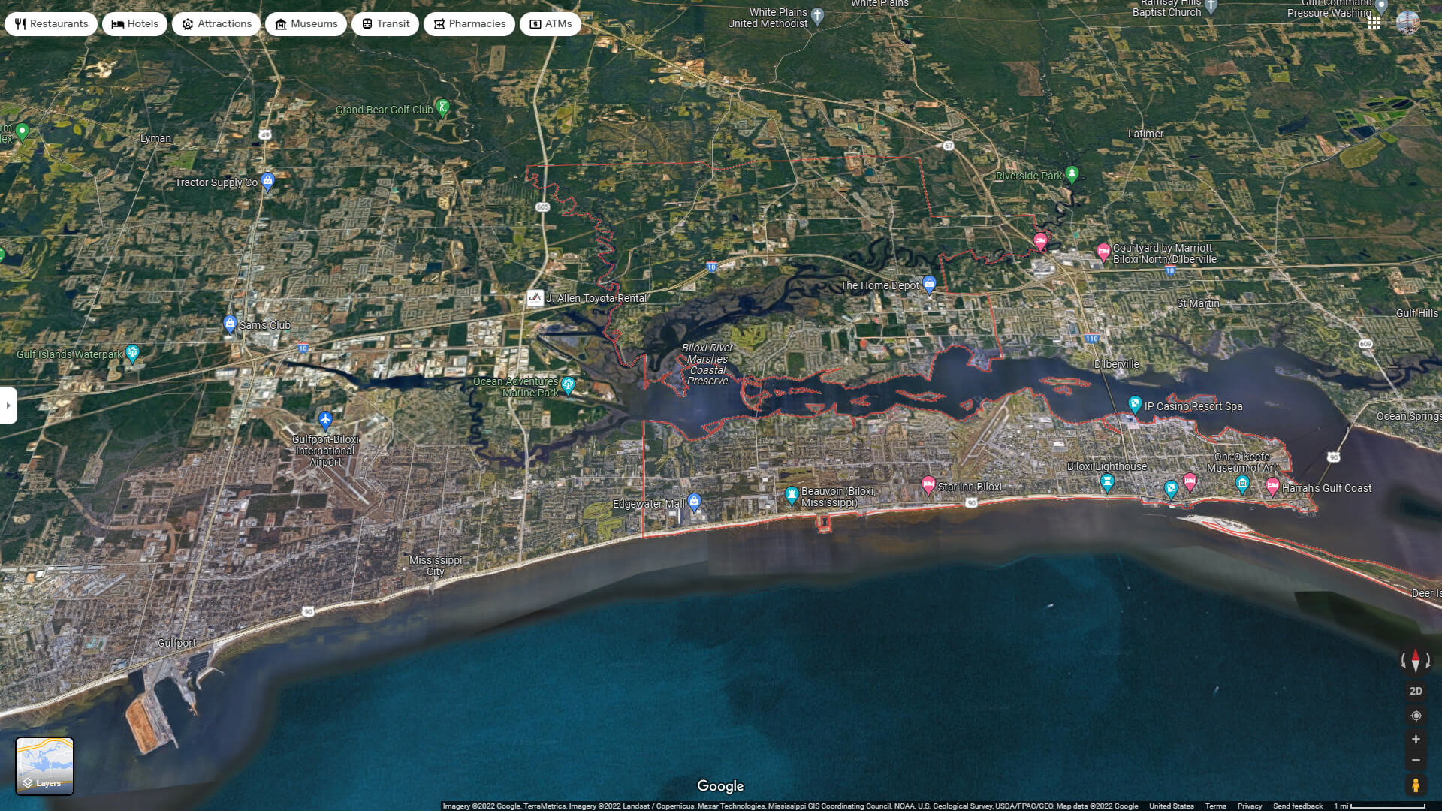Screen dimensions: 1442x811
Task: Click the my-location target icon
Action: 1415,715
